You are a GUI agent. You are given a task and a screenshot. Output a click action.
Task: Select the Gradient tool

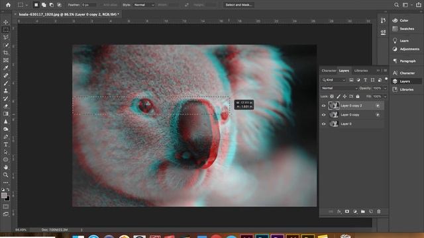[x=6, y=114]
